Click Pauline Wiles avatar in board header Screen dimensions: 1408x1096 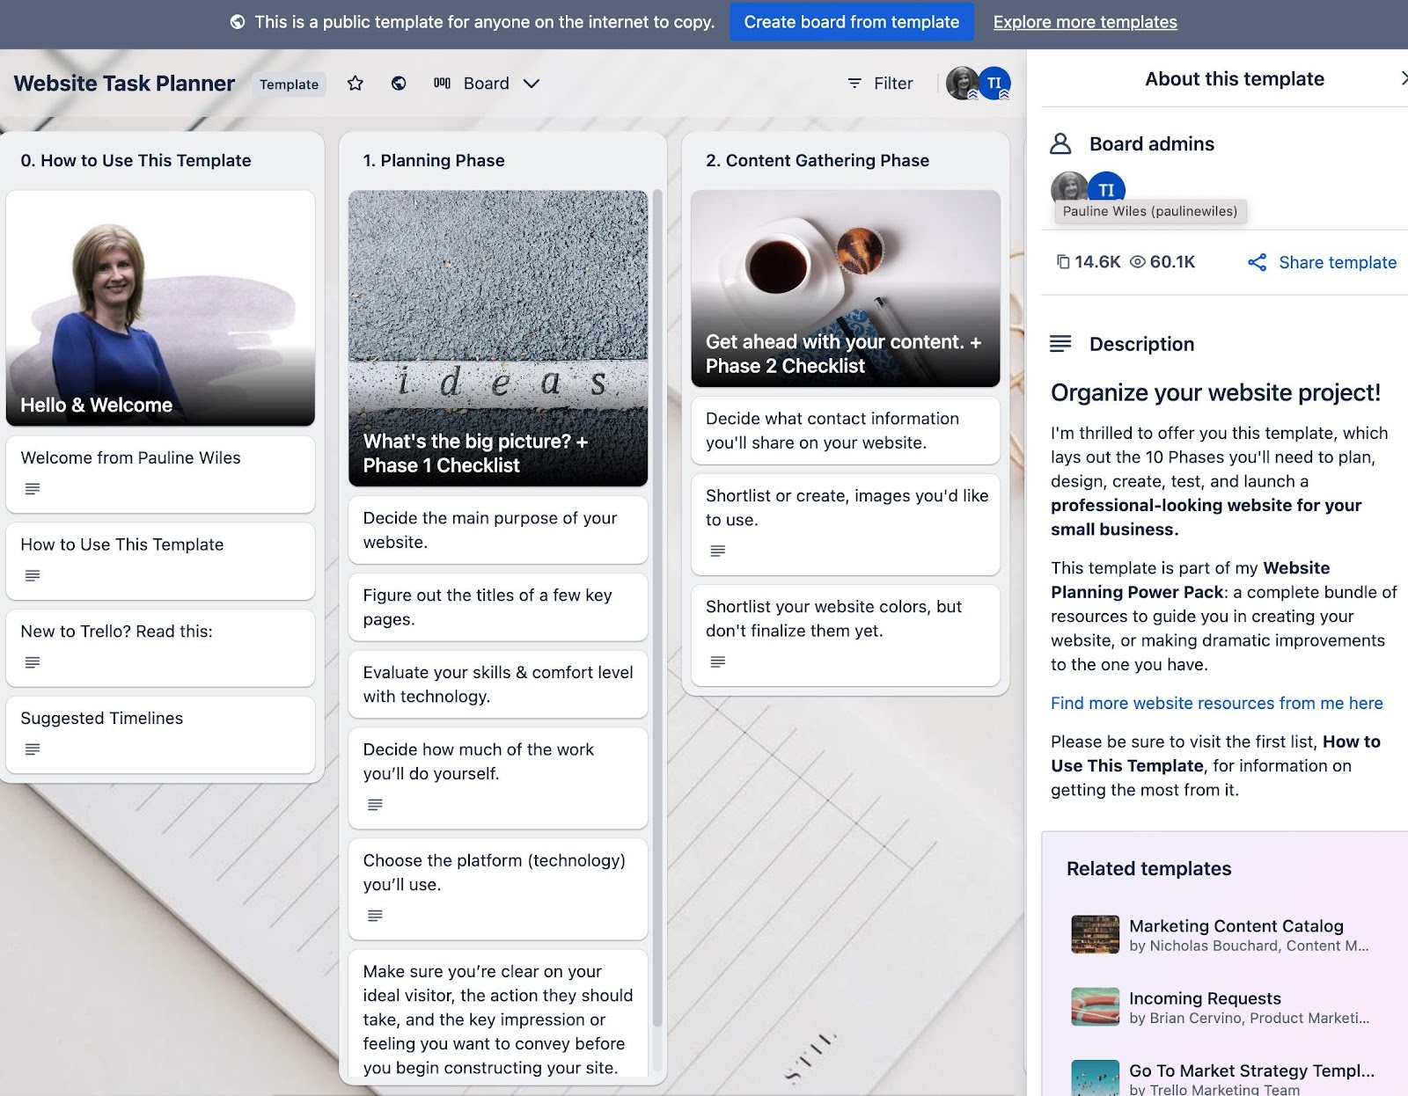[962, 84]
